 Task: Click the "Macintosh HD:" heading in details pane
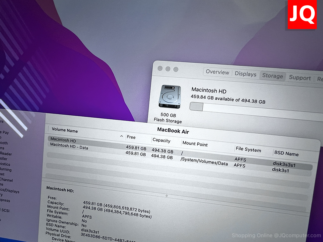click(x=60, y=189)
